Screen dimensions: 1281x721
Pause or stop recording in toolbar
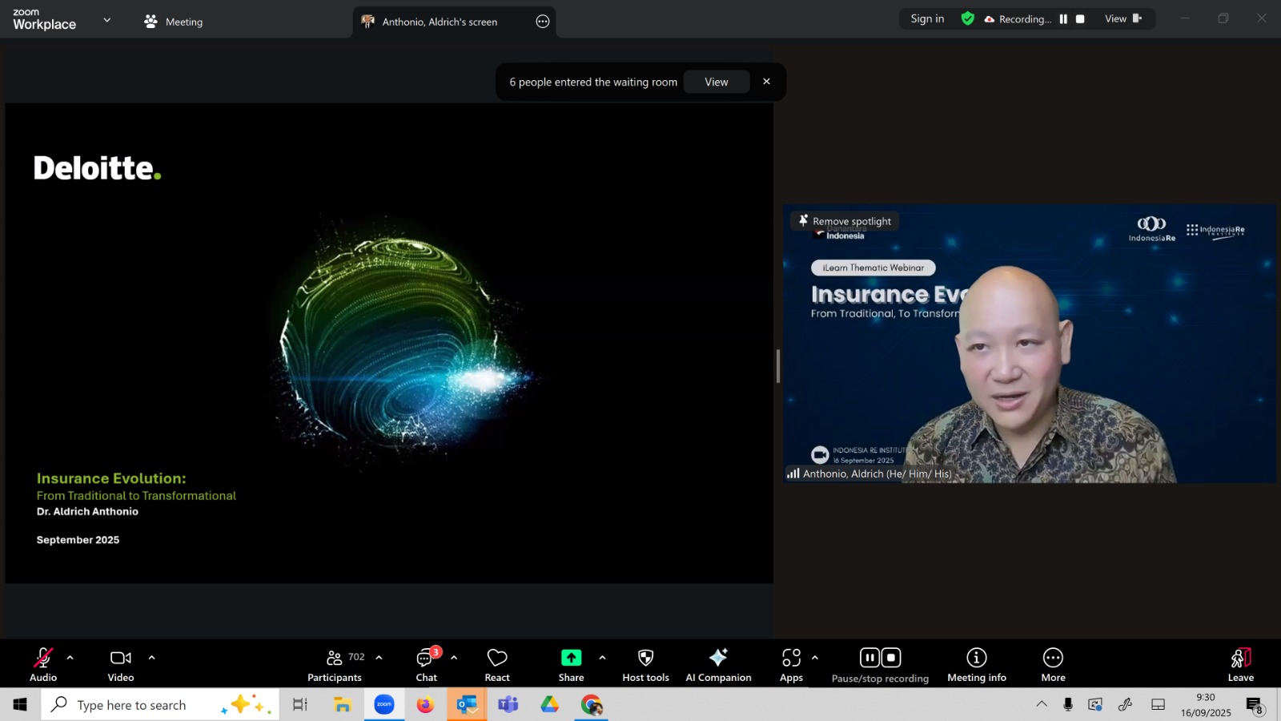(x=880, y=664)
